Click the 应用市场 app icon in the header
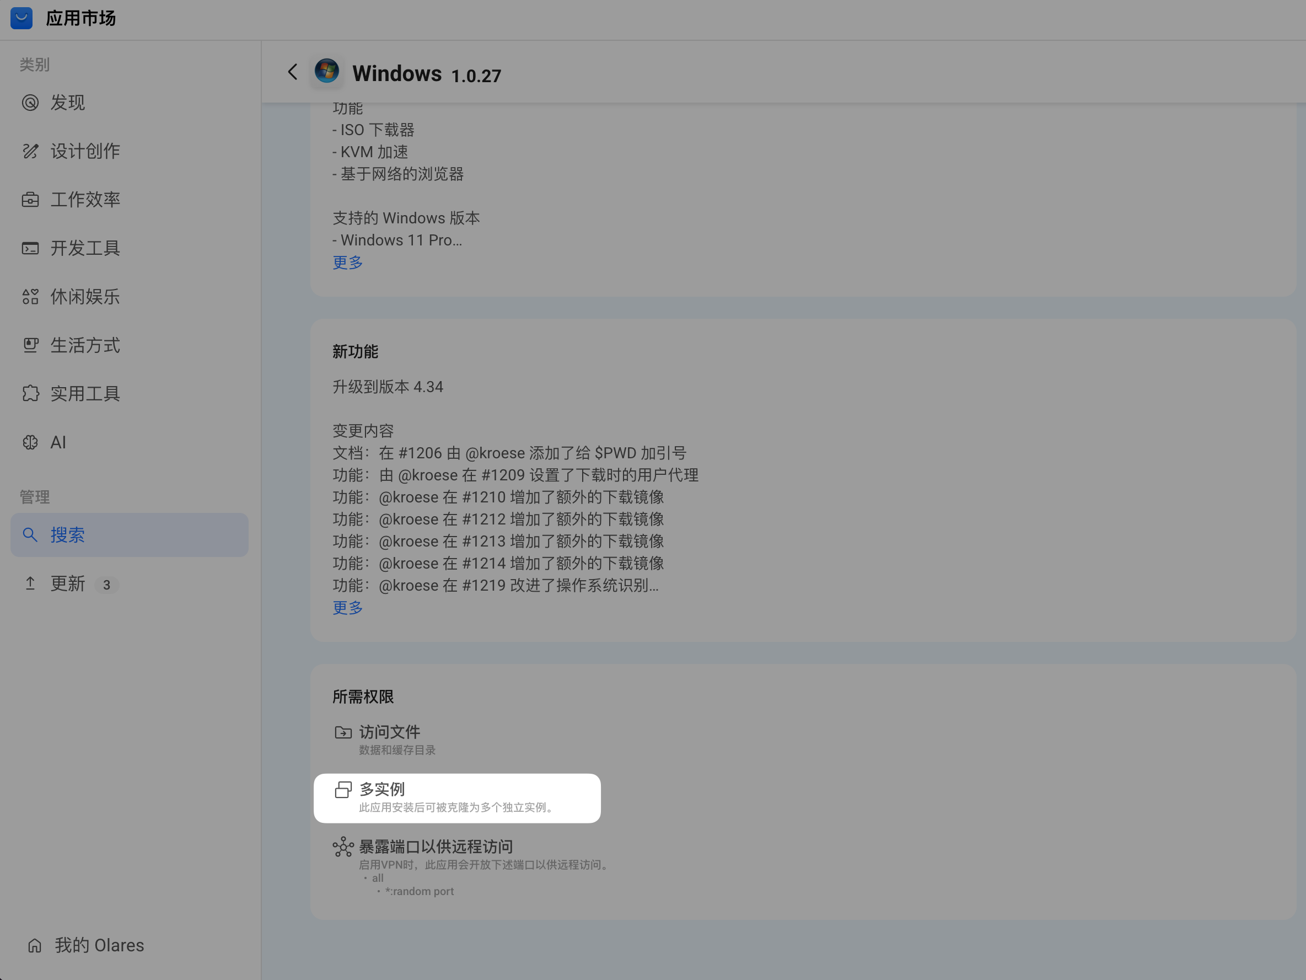 point(22,18)
